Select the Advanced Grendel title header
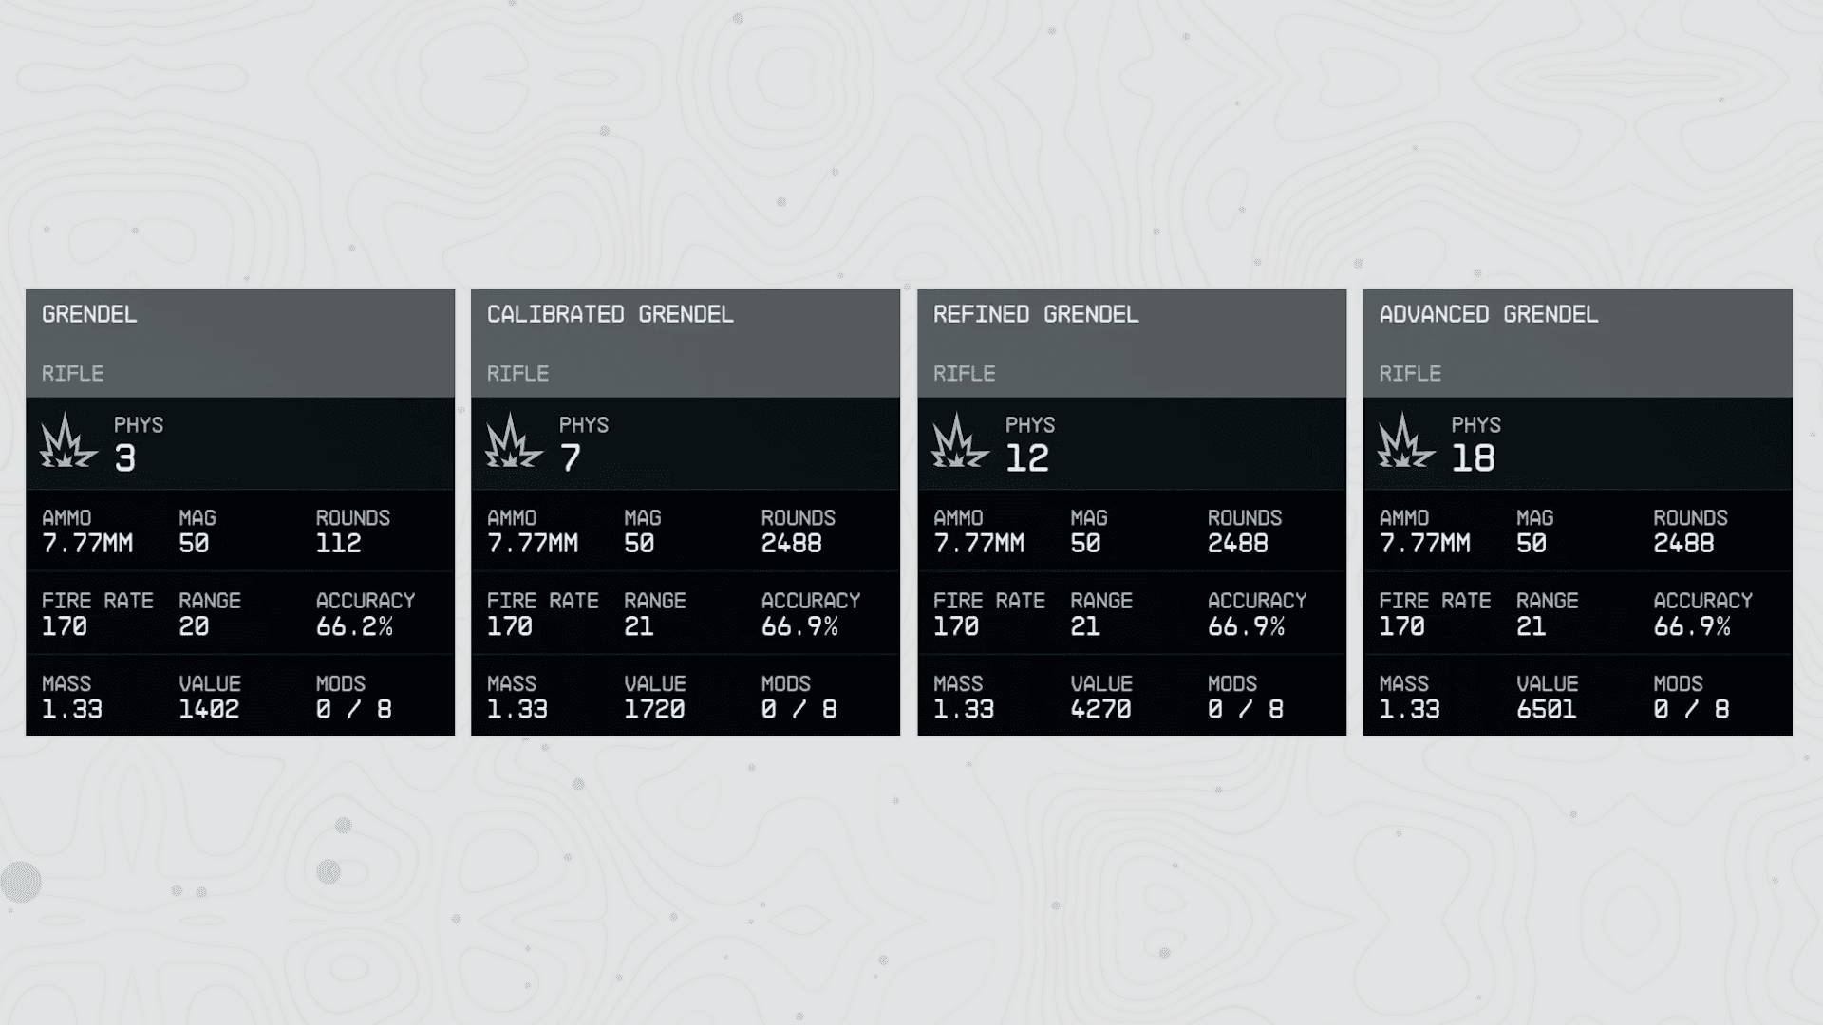The height and width of the screenshot is (1025, 1823). point(1489,314)
